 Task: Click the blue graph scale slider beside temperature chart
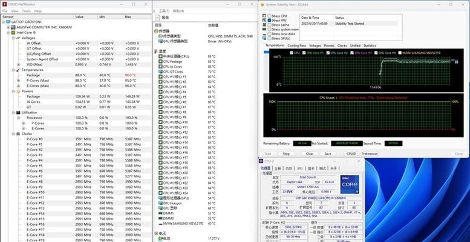(x=266, y=52)
